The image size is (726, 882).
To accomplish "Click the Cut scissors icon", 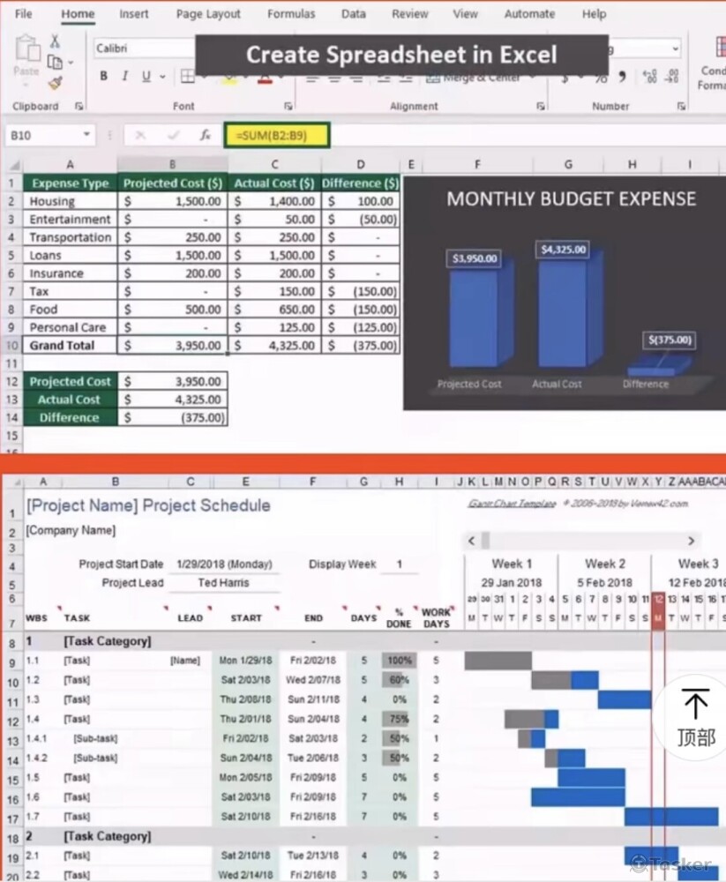I will 55,41.
